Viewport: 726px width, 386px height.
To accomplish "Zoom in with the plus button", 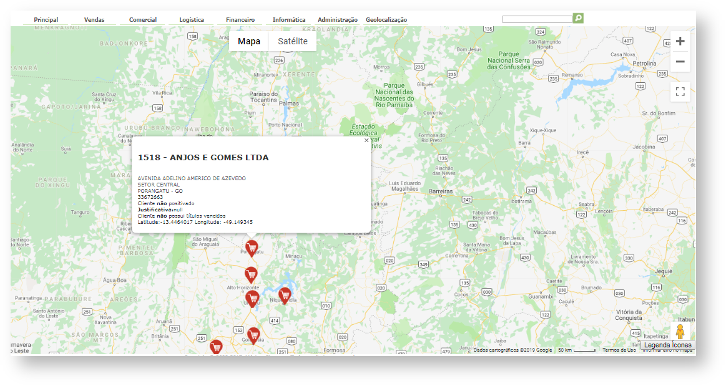I will [x=680, y=41].
